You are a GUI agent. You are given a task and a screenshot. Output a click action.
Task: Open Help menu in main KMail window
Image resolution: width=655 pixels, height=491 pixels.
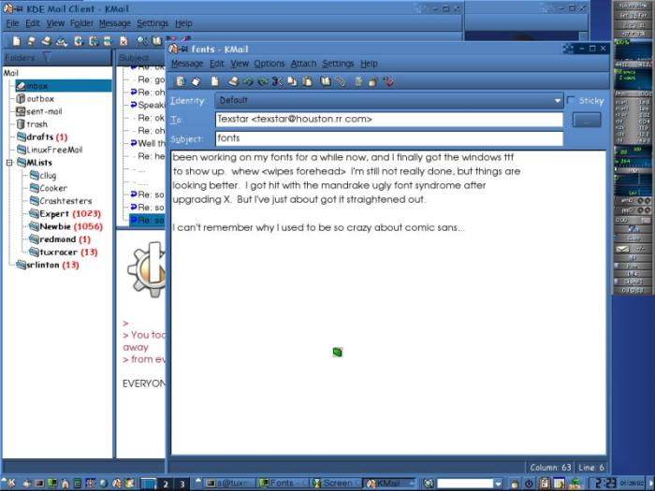coord(183,23)
